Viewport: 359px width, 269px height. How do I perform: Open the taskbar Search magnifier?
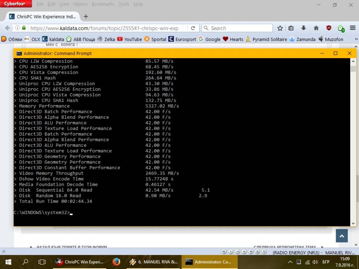tap(25, 262)
